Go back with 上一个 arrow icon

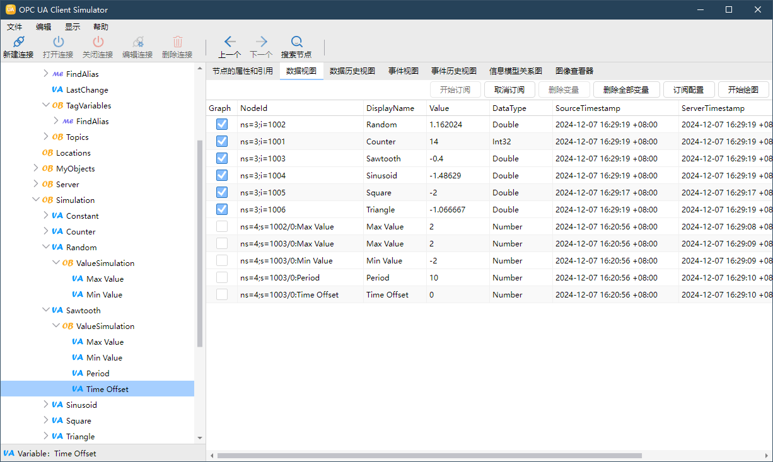[x=230, y=42]
